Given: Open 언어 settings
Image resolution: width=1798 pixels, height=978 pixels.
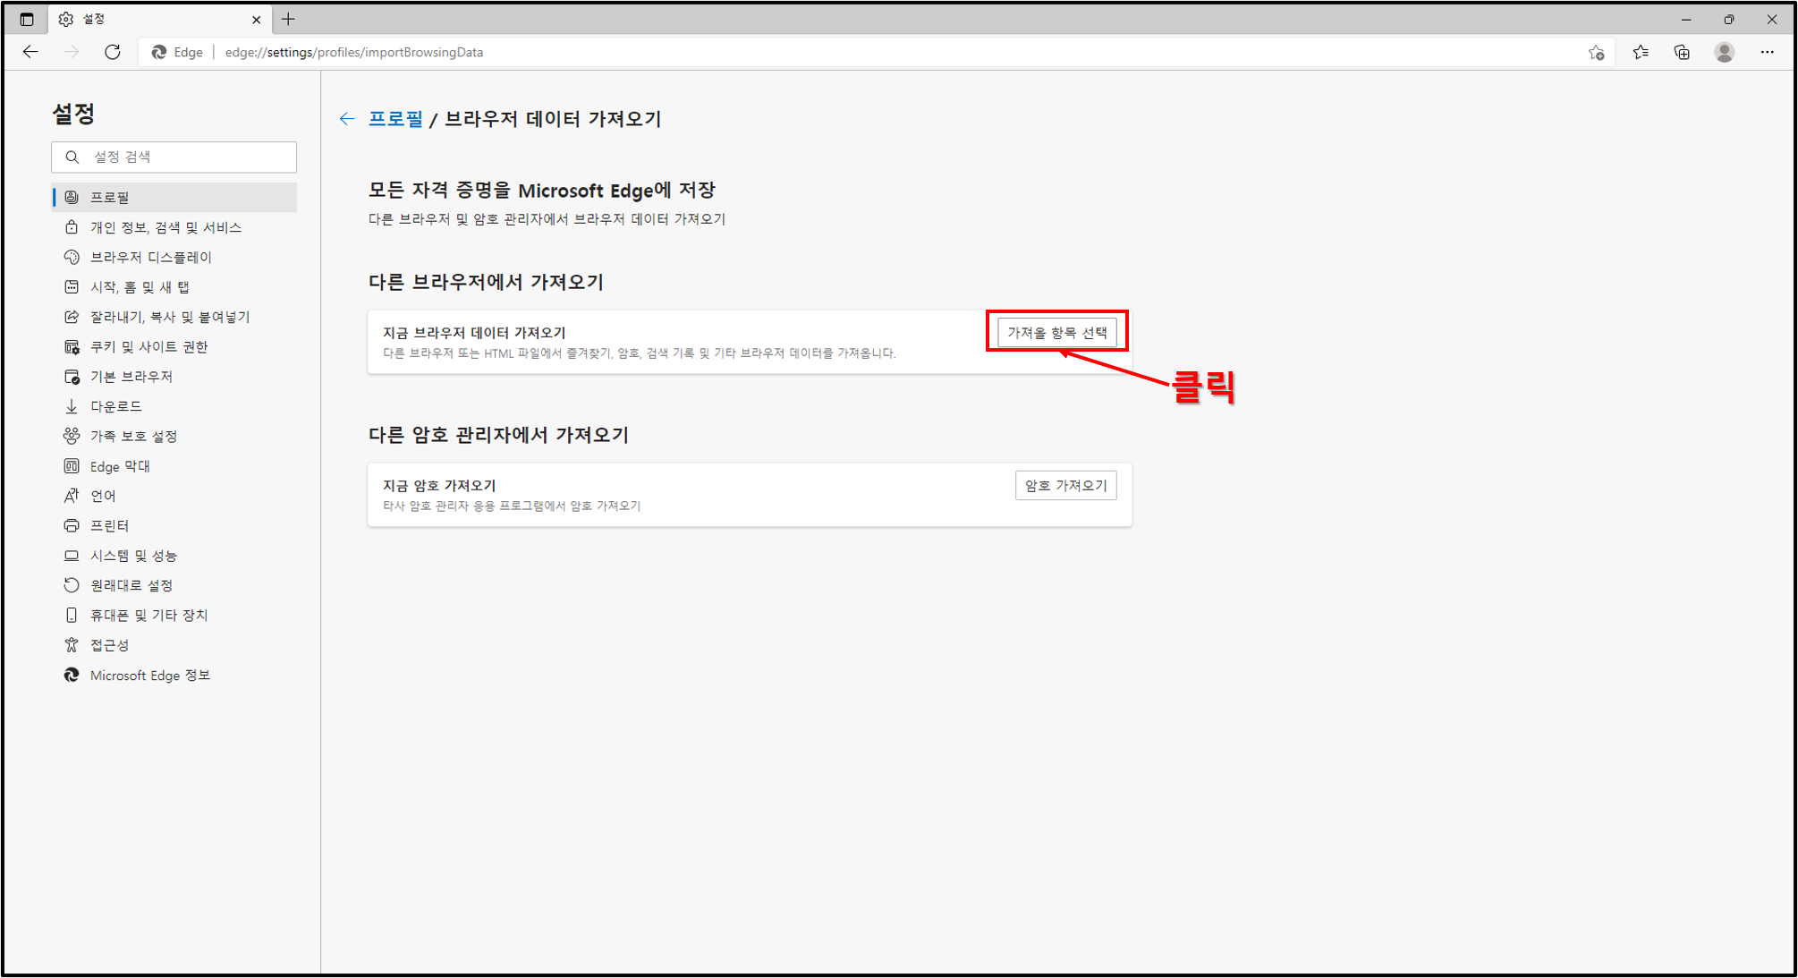Looking at the screenshot, I should [174, 496].
